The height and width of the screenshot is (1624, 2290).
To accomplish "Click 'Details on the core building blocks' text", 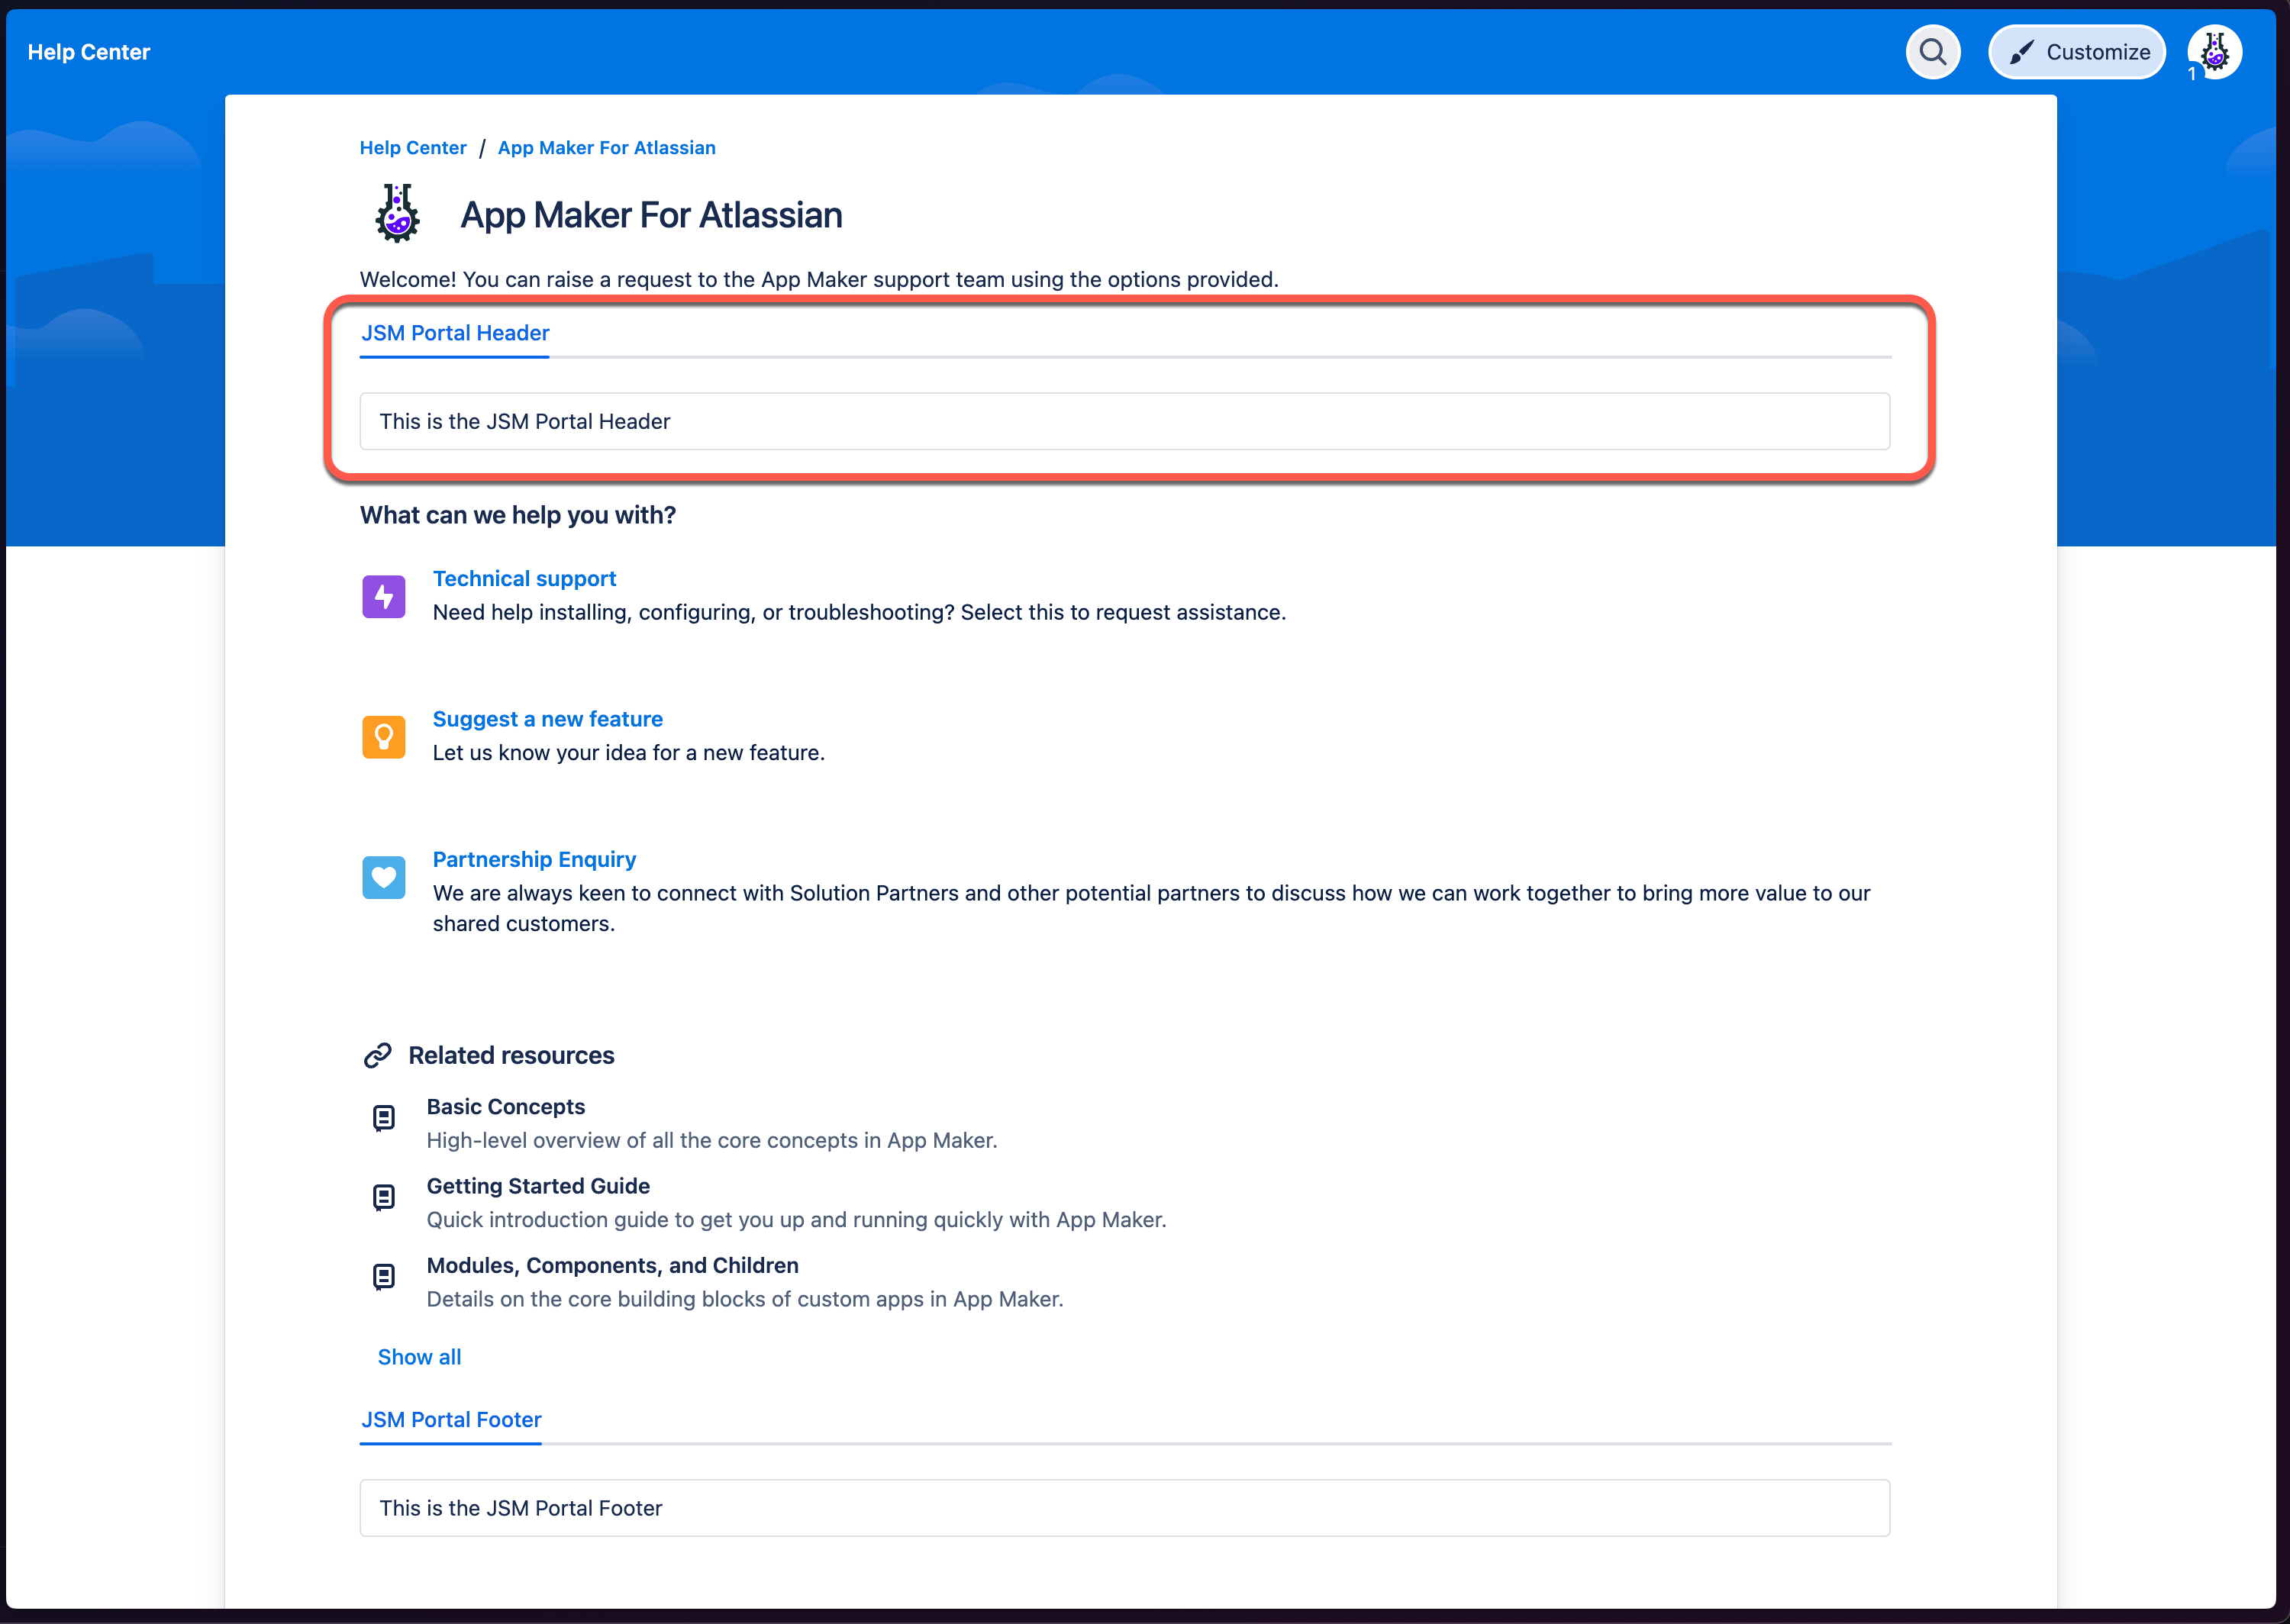I will pyautogui.click(x=745, y=1299).
